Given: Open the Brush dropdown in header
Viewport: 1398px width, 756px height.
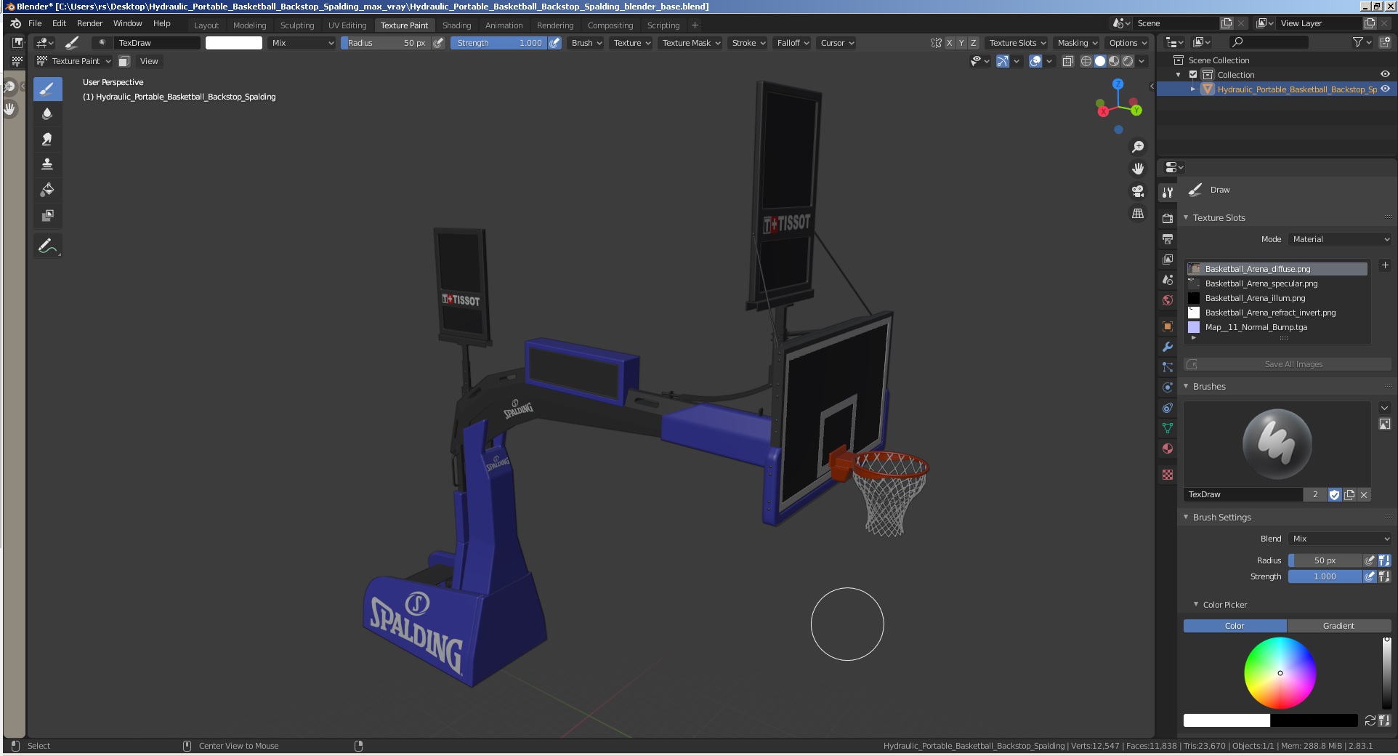Looking at the screenshot, I should [x=586, y=43].
